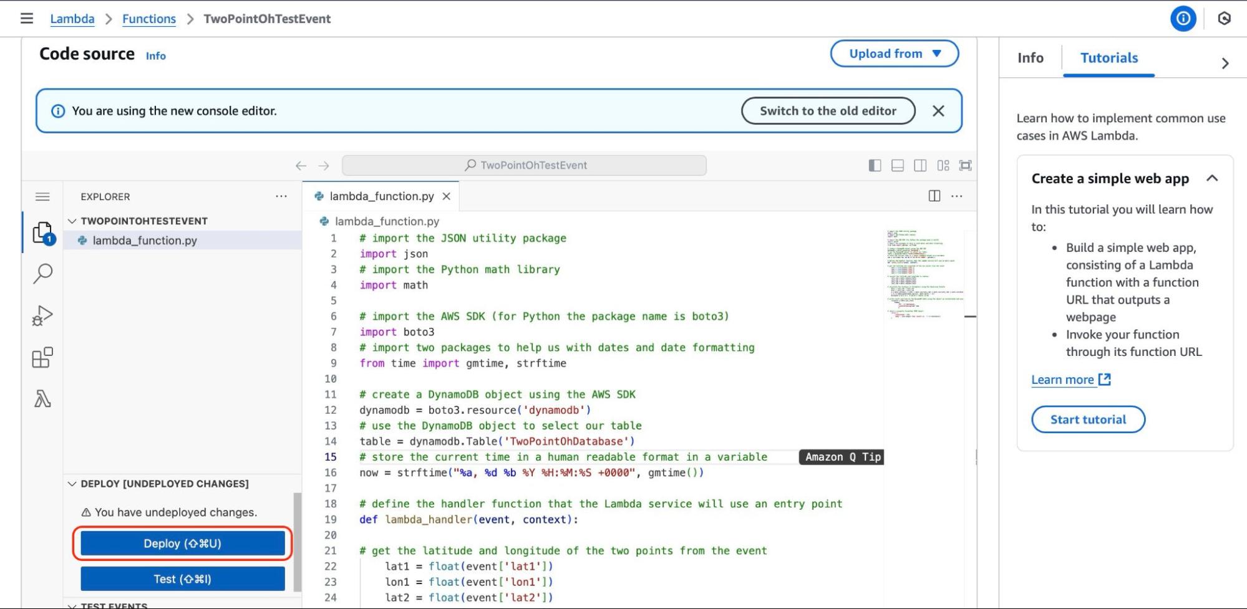Click the Python icon in the breadcrumb
This screenshot has width=1247, height=609.
click(x=324, y=221)
